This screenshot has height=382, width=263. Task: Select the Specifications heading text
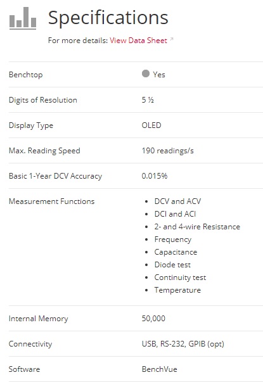pos(108,18)
